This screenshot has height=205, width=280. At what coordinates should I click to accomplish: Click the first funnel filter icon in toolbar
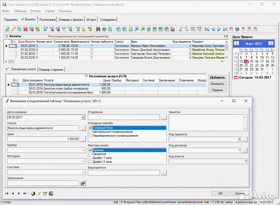(45, 29)
